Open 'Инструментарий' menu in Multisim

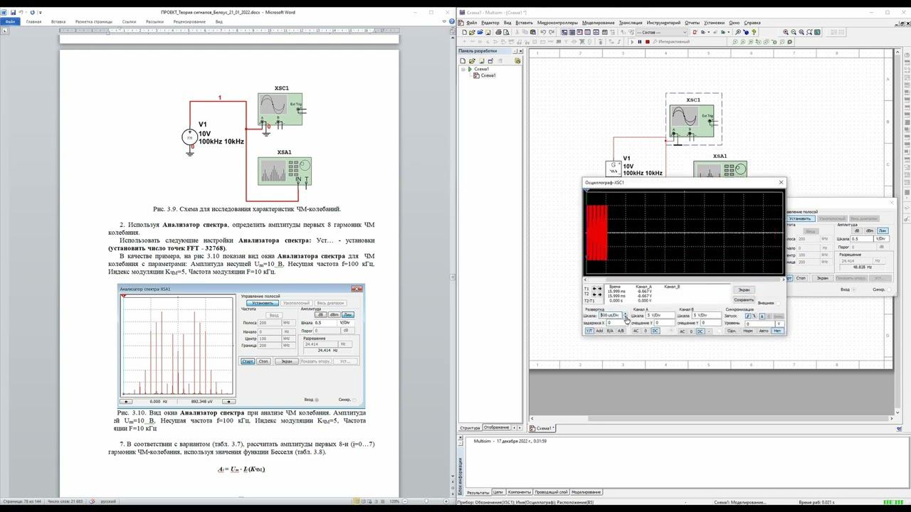point(664,23)
